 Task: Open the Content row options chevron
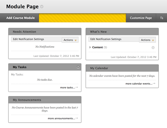pyautogui.click(x=153, y=48)
